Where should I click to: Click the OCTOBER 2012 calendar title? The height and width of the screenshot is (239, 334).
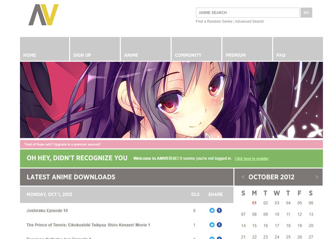271,177
